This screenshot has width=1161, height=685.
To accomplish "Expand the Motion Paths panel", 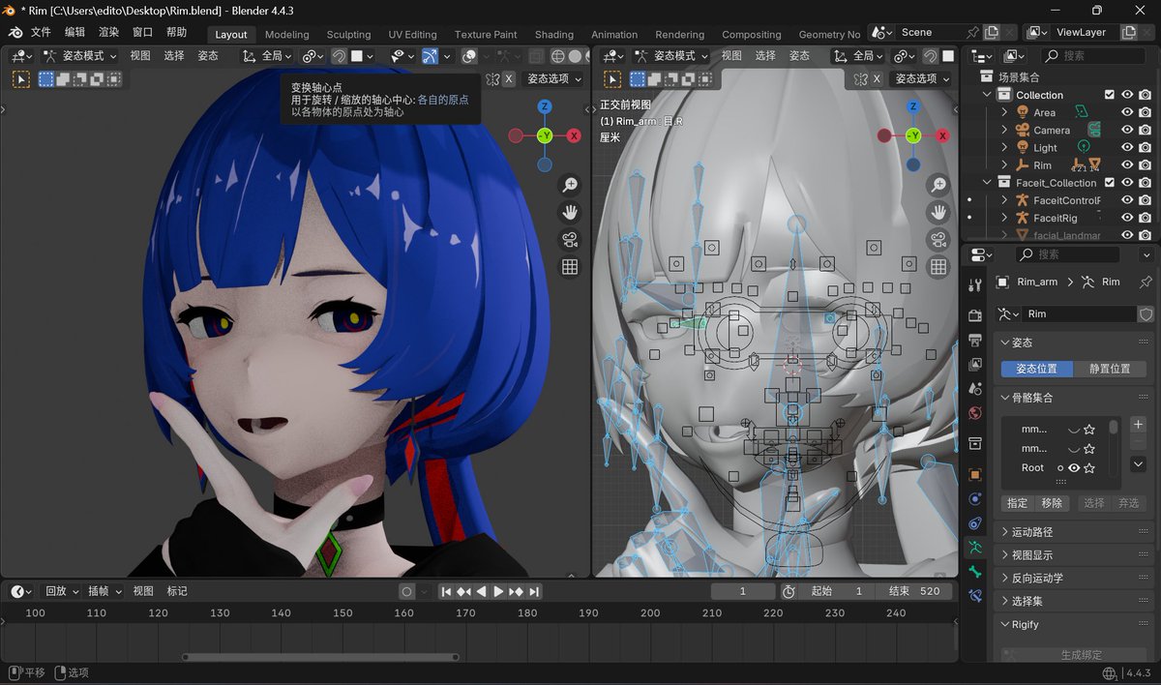I will [1076, 532].
